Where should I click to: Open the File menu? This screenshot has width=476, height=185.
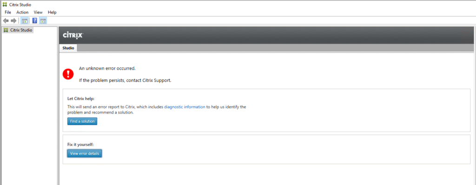[x=8, y=12]
